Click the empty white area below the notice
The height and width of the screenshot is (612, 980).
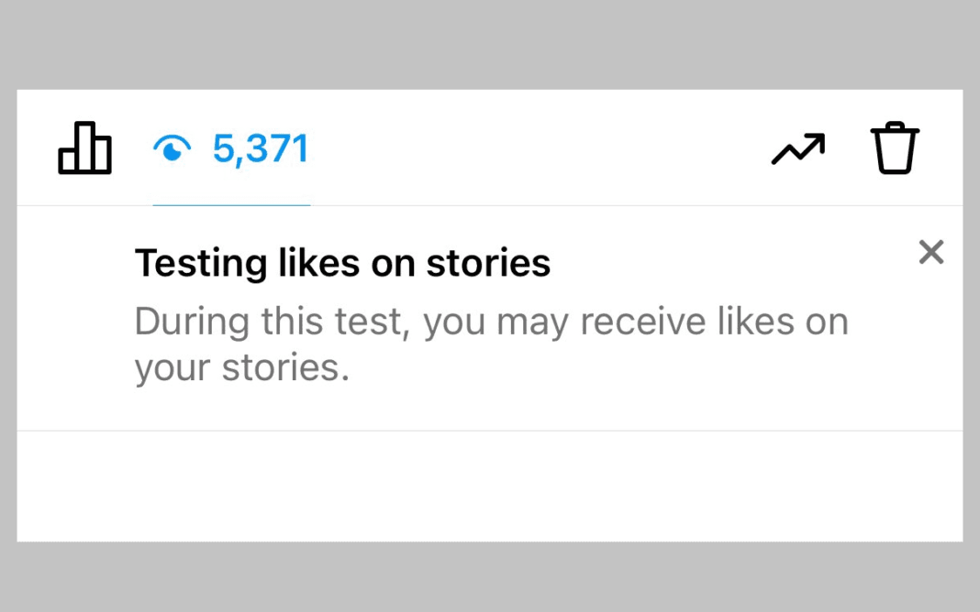pos(490,486)
